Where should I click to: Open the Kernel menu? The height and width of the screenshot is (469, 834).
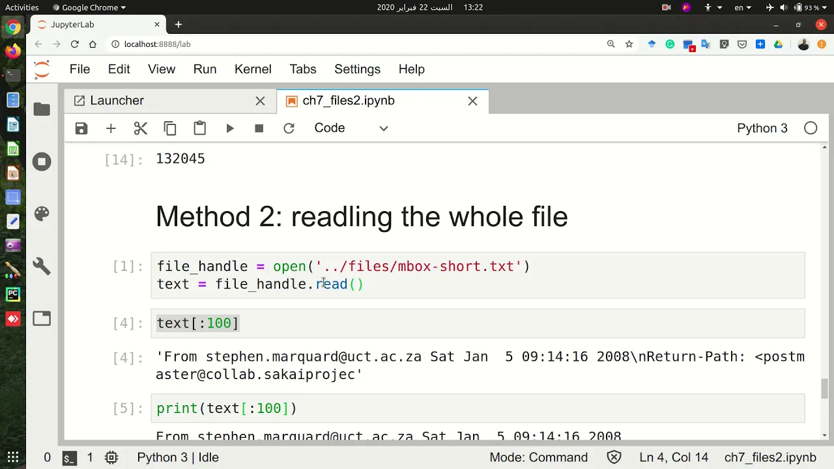pyautogui.click(x=253, y=69)
